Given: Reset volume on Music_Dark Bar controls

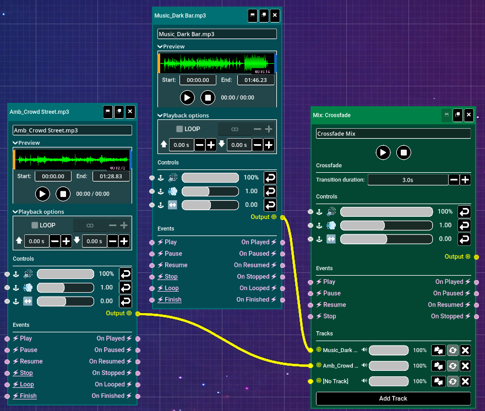Looking at the screenshot, I should [270, 178].
